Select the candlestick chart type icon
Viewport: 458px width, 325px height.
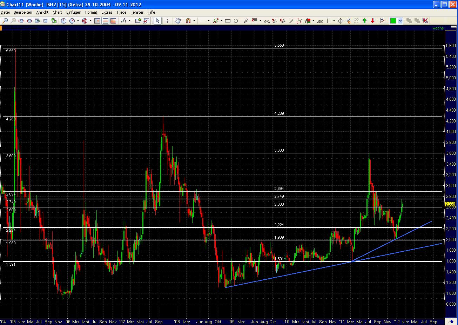tap(124, 20)
